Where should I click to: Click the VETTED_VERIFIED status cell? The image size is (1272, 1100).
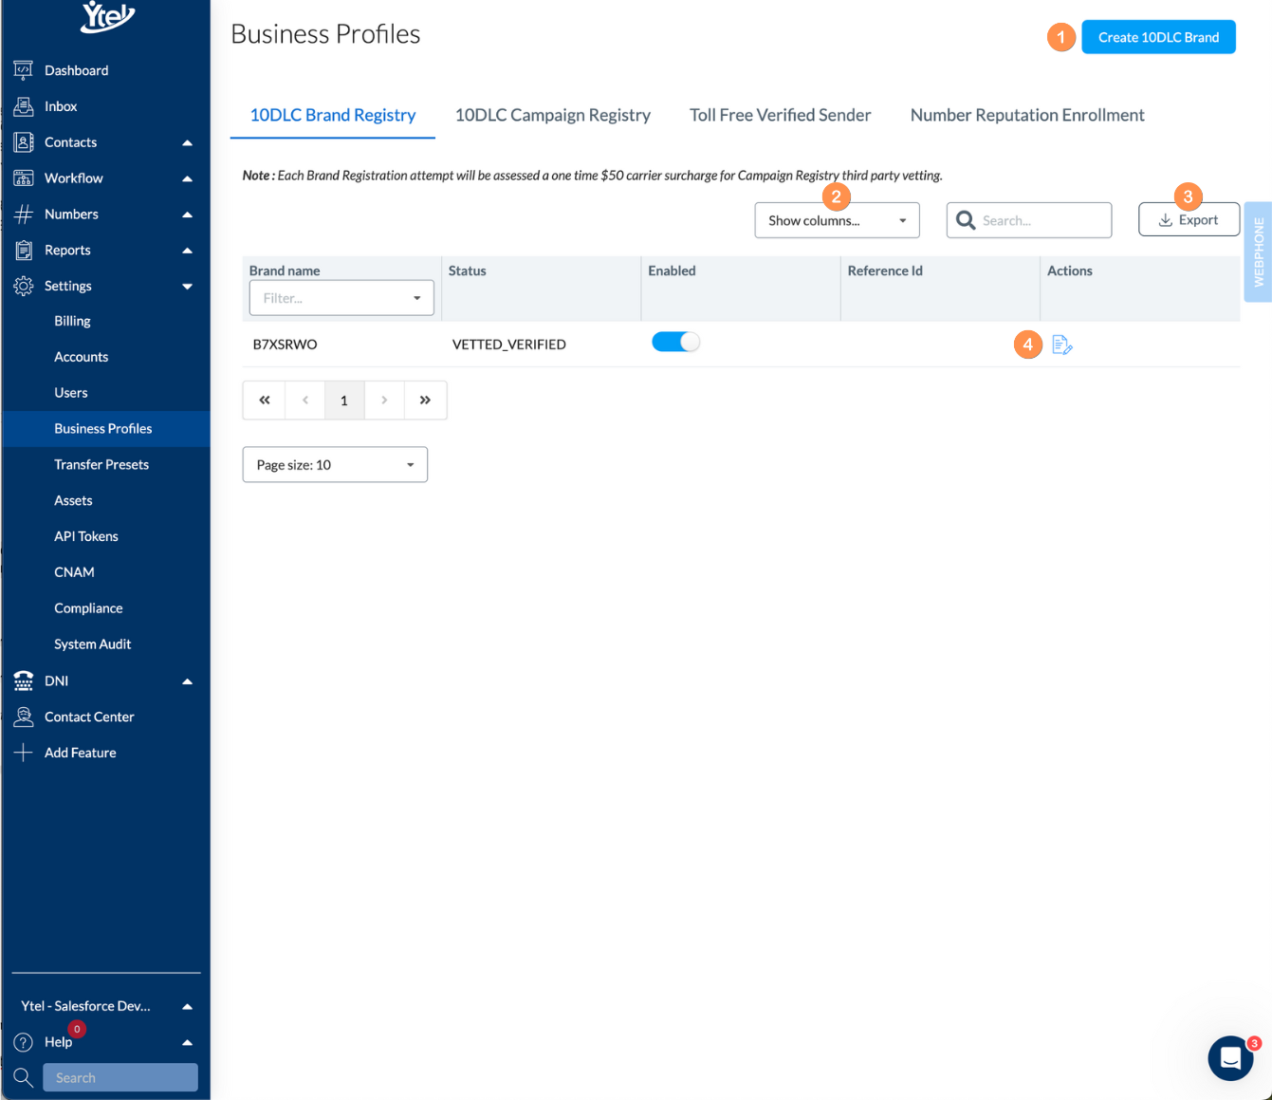tap(509, 345)
